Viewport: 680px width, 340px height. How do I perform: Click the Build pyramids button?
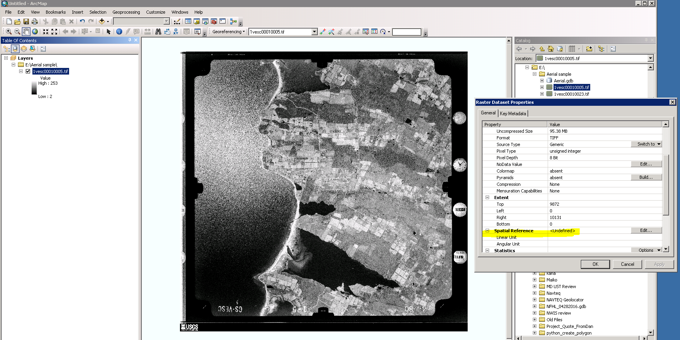point(646,178)
